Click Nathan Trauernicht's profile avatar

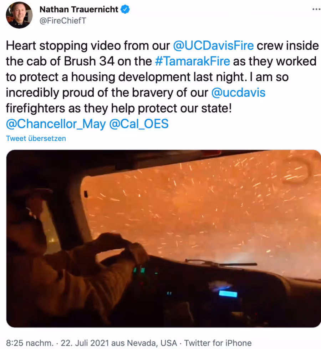coord(19,15)
